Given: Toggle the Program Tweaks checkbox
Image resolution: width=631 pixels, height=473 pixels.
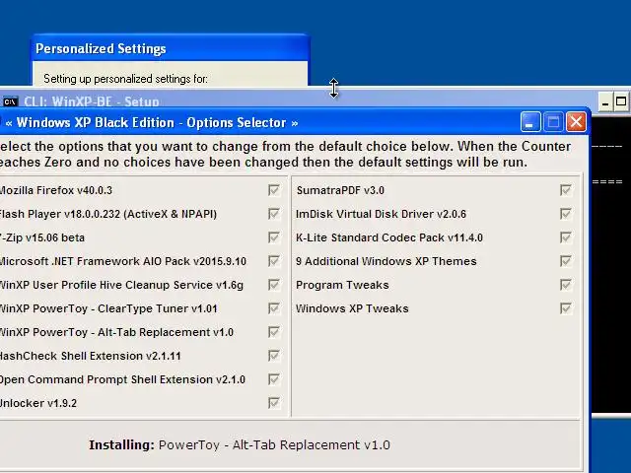Looking at the screenshot, I should (x=565, y=285).
